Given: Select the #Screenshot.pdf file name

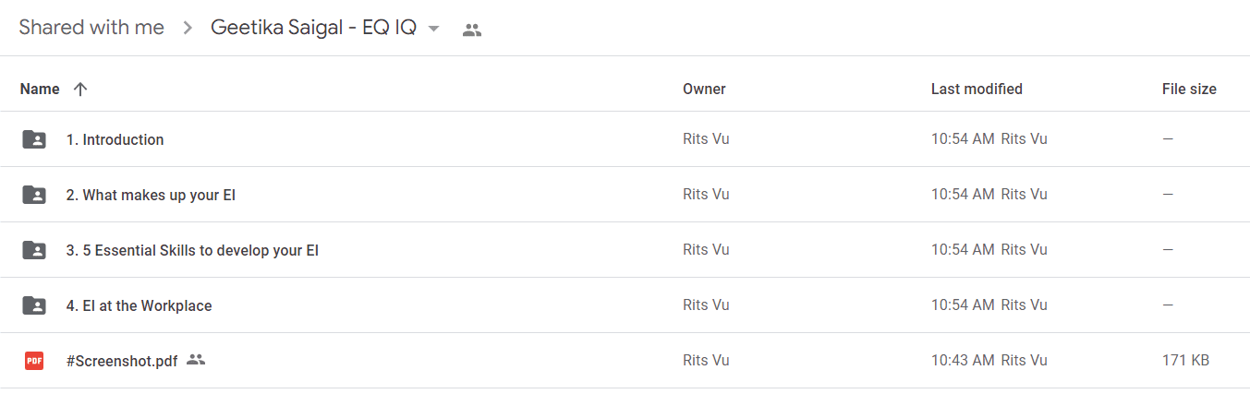Looking at the screenshot, I should (122, 361).
